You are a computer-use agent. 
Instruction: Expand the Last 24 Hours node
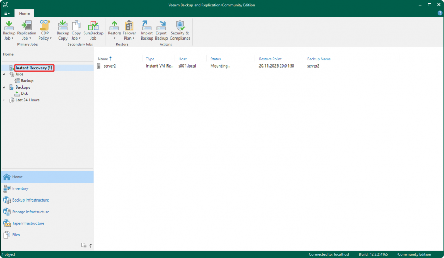[x=4, y=100]
